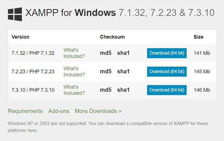224x141 pixels.
Task: Open What's Included for 7.1.32
Action: point(74,53)
